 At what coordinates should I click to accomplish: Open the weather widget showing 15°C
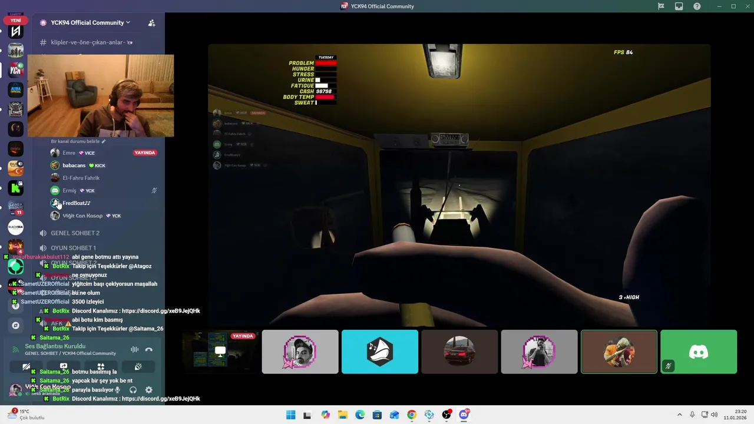(25, 415)
